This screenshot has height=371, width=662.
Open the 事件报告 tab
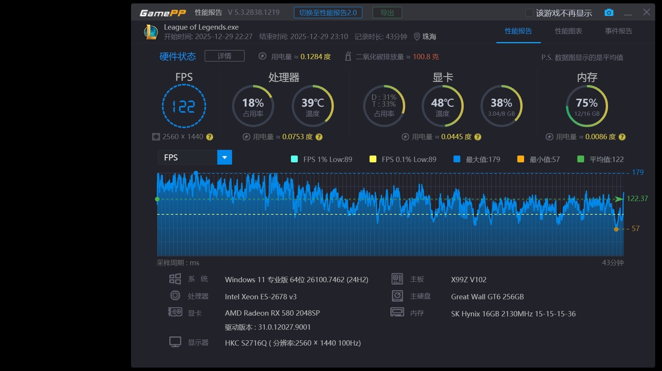(618, 31)
